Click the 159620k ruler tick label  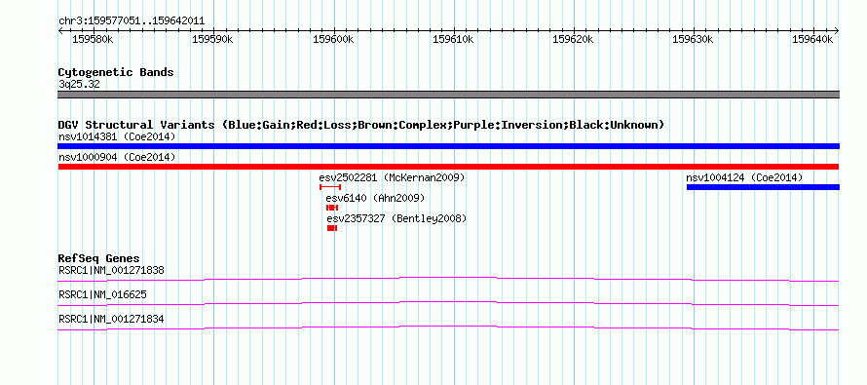click(574, 39)
